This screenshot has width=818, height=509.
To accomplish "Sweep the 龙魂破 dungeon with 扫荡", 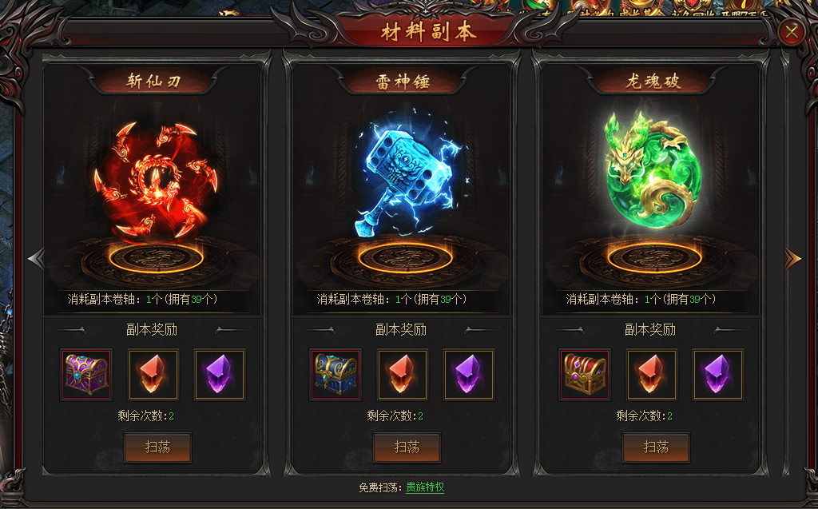I will (656, 447).
